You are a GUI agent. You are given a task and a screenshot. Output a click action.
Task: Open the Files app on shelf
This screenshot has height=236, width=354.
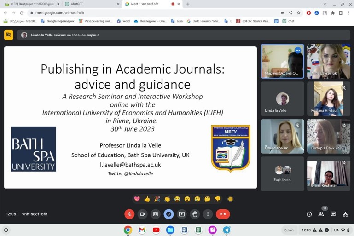click(170, 230)
